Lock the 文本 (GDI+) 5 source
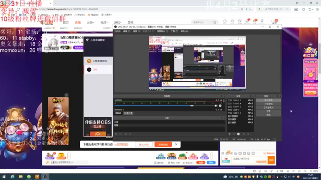Image resolution: width=321 pixels, height=180 pixels. click(x=252, y=100)
